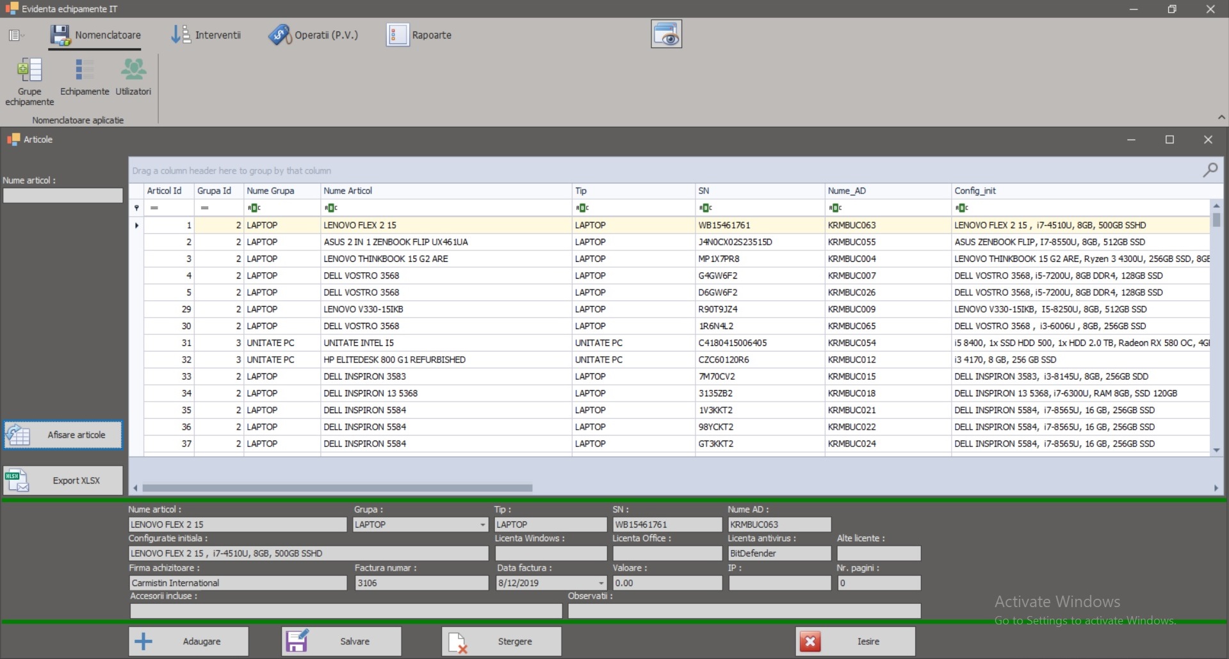The width and height of the screenshot is (1229, 659).
Task: Click Afisare articole to display articles
Action: click(x=63, y=435)
